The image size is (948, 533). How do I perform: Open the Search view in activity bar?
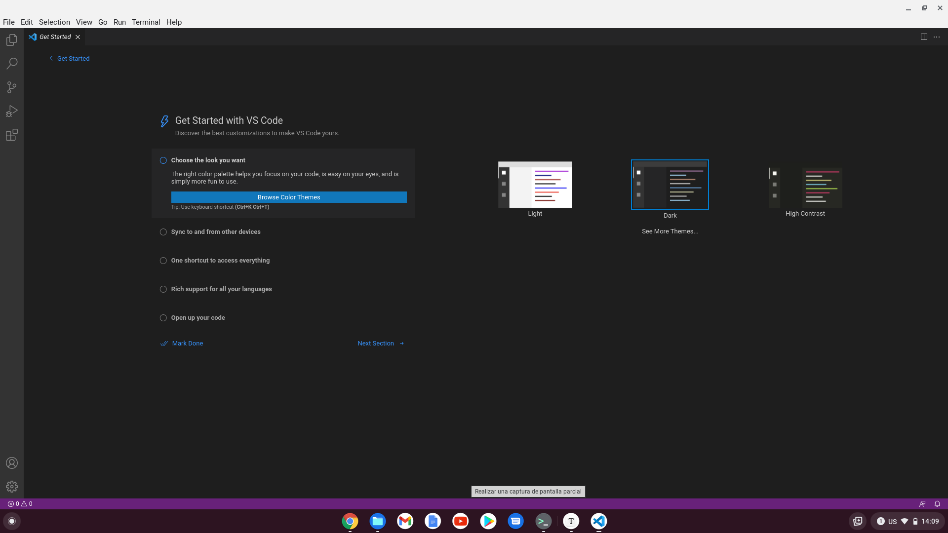(12, 63)
